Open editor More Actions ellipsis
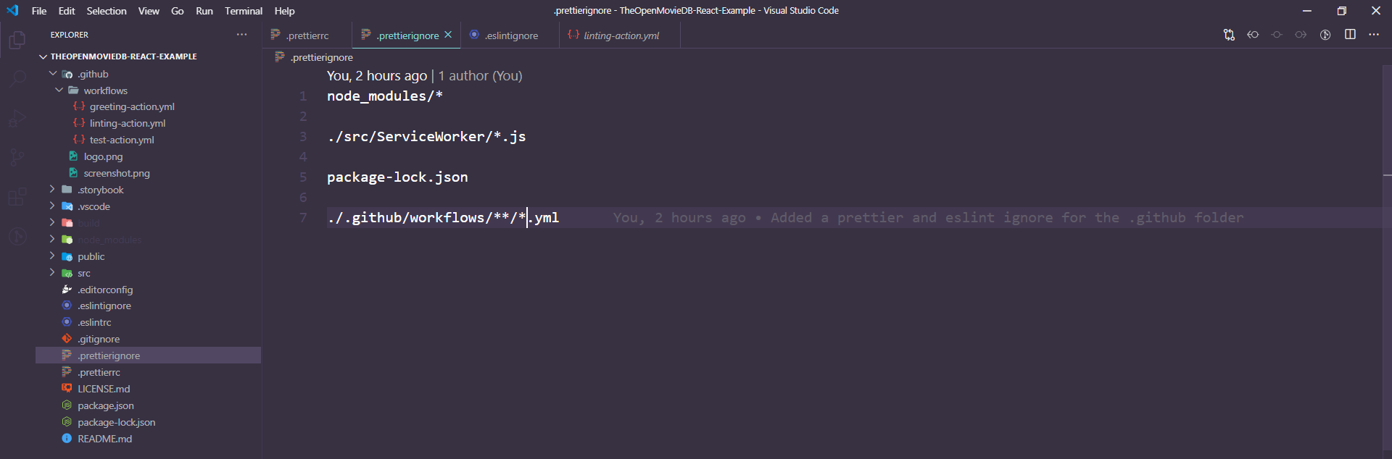The image size is (1392, 459). point(1374,35)
